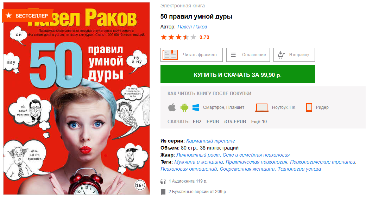The image size is (366, 198).
Task: Open author link Павел Раков
Action: (192, 27)
